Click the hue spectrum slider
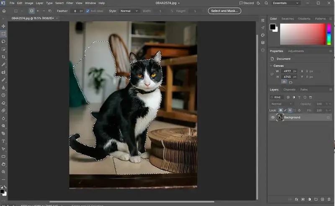The height and width of the screenshot is (206, 335). pyautogui.click(x=329, y=34)
